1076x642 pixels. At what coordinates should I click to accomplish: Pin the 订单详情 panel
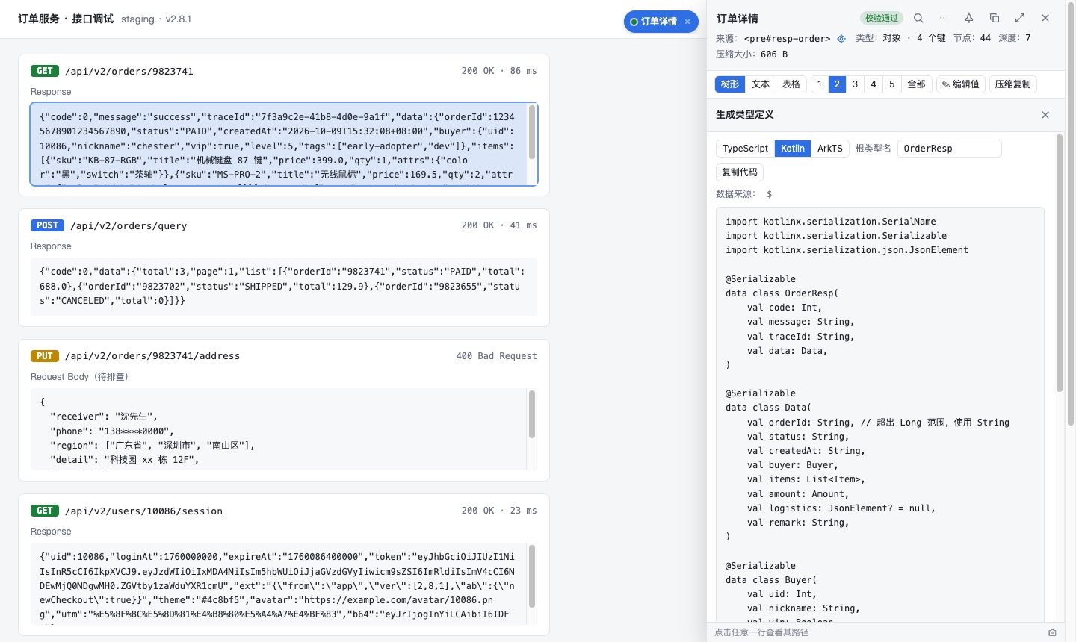tap(969, 18)
